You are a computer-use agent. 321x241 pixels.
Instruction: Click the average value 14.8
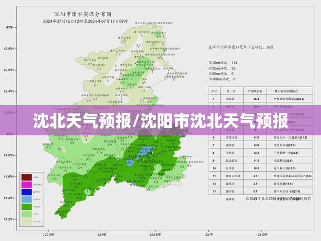[x=256, y=137]
